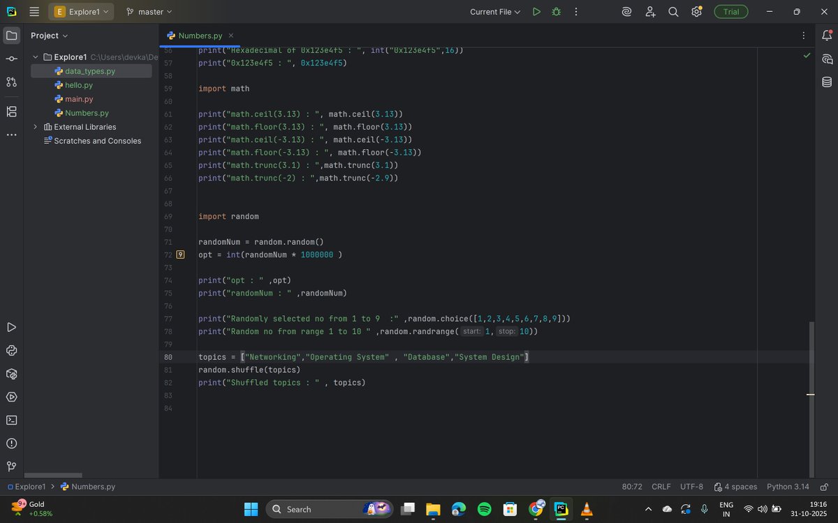Toggle the Project tool window folder icon
The width and height of the screenshot is (838, 523).
click(x=11, y=36)
